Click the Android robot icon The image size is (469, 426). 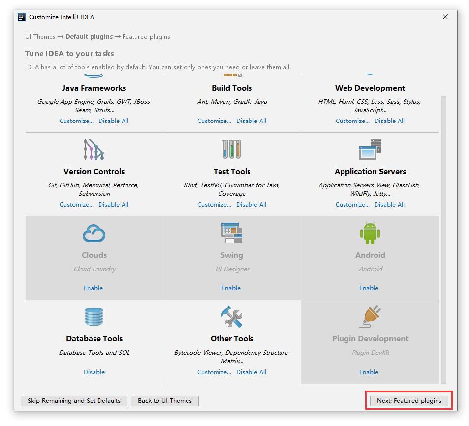pos(370,233)
